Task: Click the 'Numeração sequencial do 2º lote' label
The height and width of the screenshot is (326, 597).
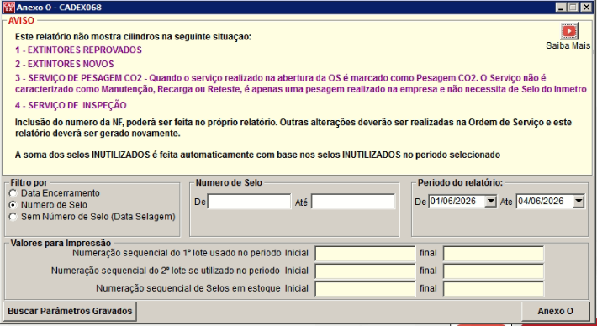Action: [x=166, y=271]
